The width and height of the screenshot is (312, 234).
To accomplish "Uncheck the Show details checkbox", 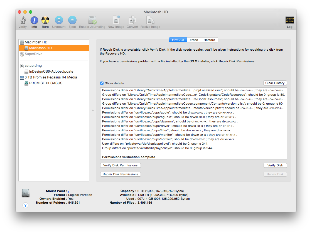I will pyautogui.click(x=102, y=83).
